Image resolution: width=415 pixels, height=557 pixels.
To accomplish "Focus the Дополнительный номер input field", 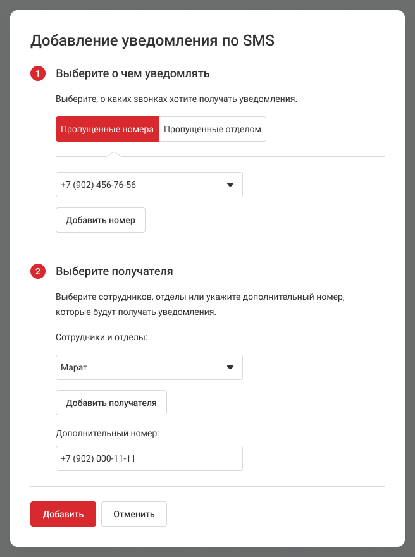I will (149, 458).
